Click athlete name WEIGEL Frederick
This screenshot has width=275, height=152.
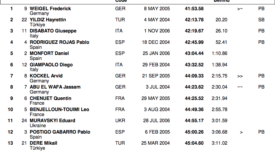tap(50, 9)
